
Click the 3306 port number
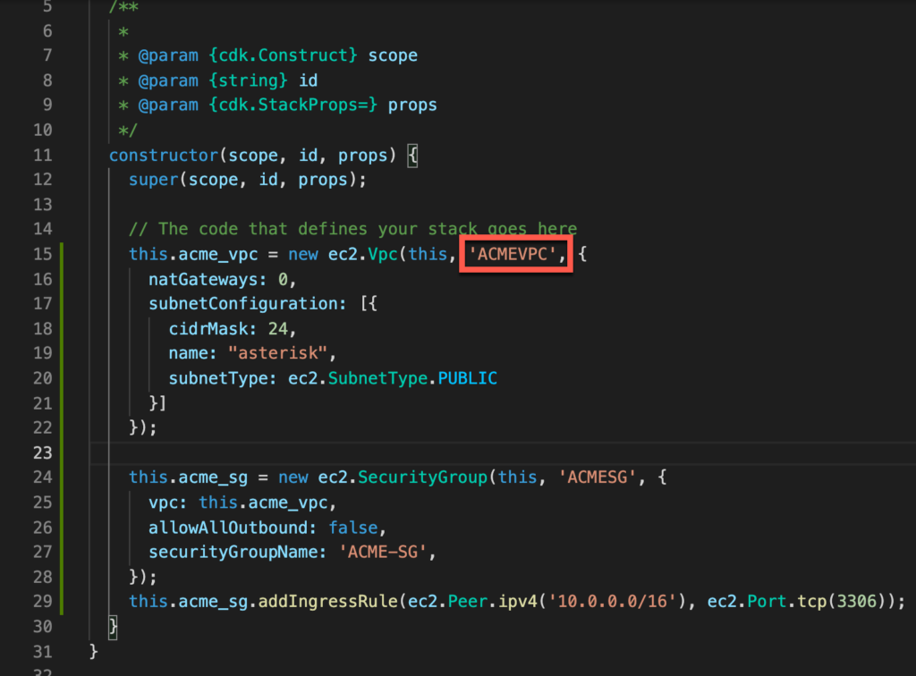coord(856,601)
